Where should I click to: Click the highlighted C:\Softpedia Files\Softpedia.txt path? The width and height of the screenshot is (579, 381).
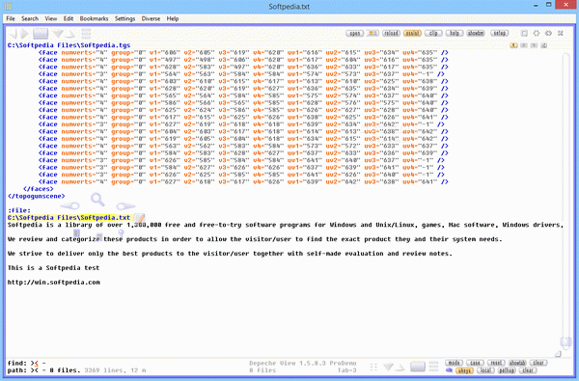coord(69,218)
